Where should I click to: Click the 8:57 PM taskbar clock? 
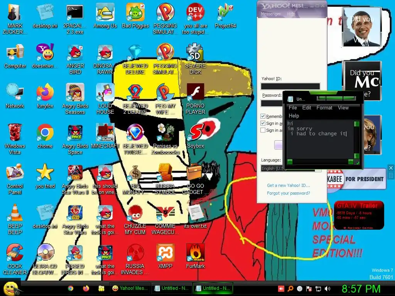click(x=361, y=289)
